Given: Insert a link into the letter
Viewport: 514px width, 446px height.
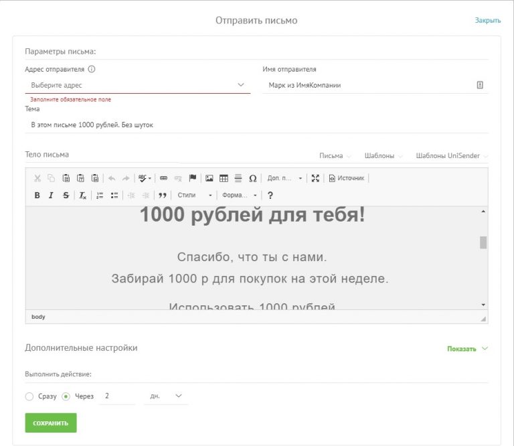Looking at the screenshot, I should 163,178.
